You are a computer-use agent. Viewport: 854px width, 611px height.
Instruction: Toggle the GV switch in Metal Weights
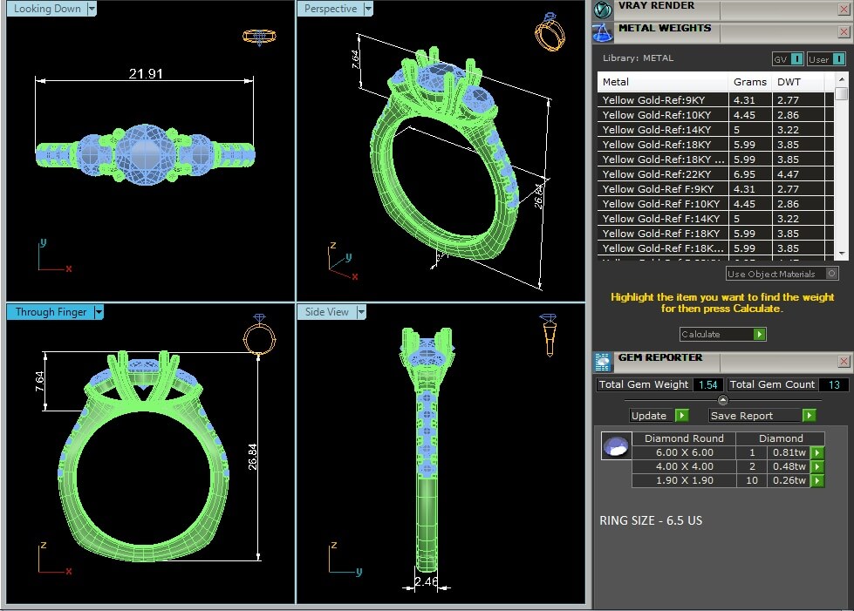click(789, 59)
